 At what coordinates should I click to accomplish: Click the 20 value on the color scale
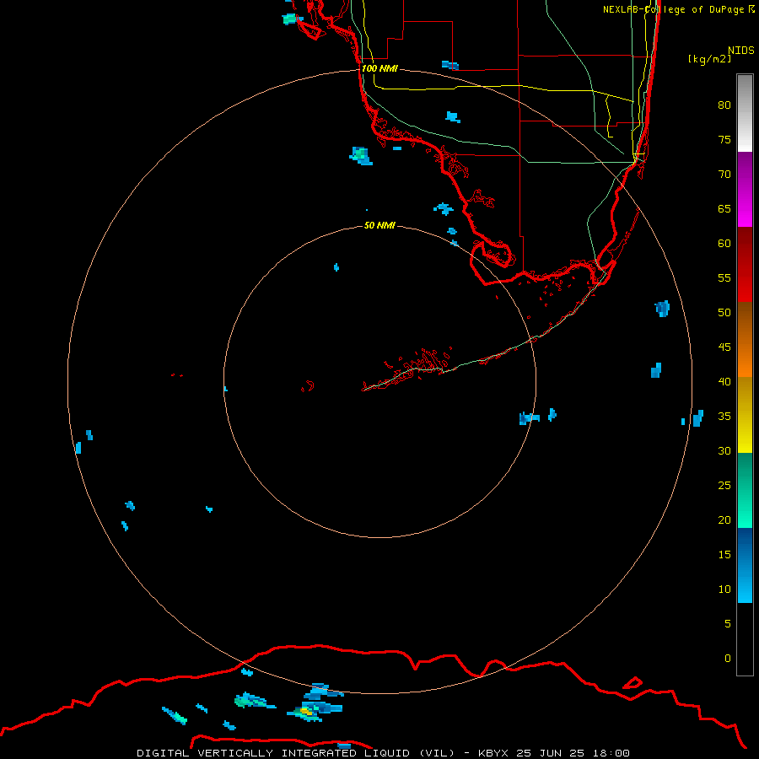[x=724, y=520]
